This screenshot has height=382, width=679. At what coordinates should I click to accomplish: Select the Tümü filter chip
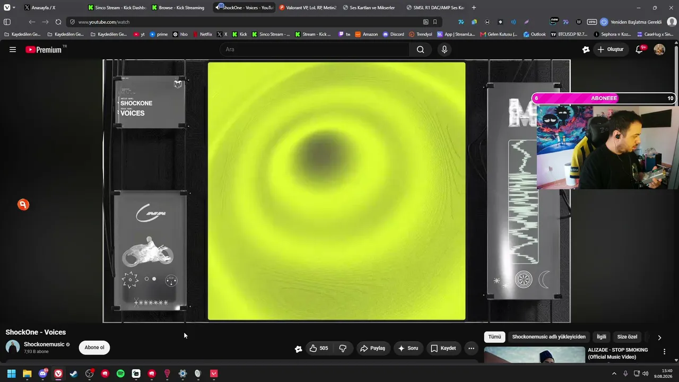pyautogui.click(x=494, y=337)
